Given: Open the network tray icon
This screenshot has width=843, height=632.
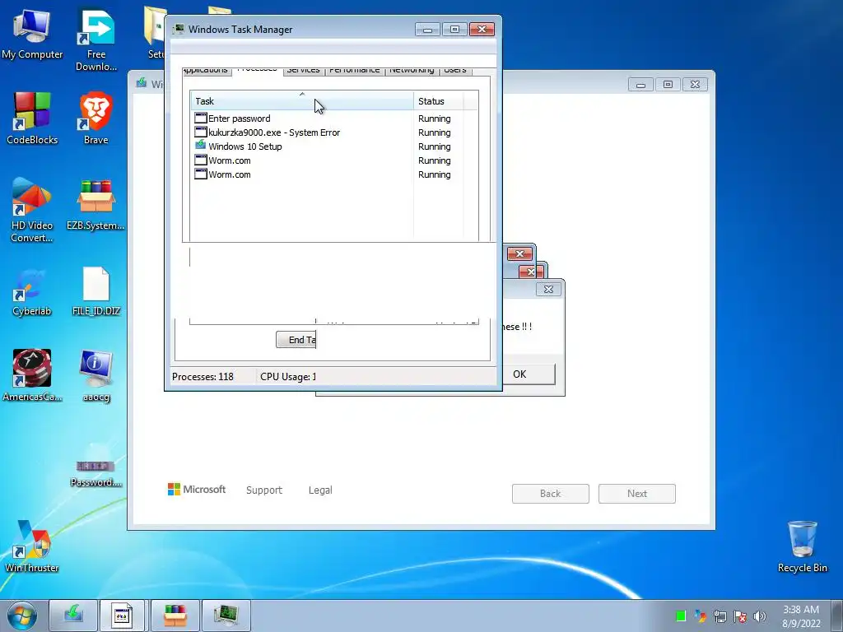Looking at the screenshot, I should point(720,616).
